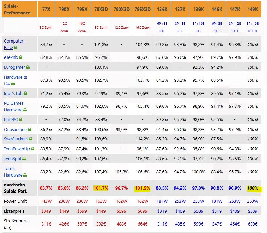Click the lock icon beside Tom's Hardware

[25, 175]
